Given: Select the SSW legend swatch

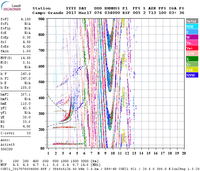Looking at the screenshot, I should click(192, 54).
